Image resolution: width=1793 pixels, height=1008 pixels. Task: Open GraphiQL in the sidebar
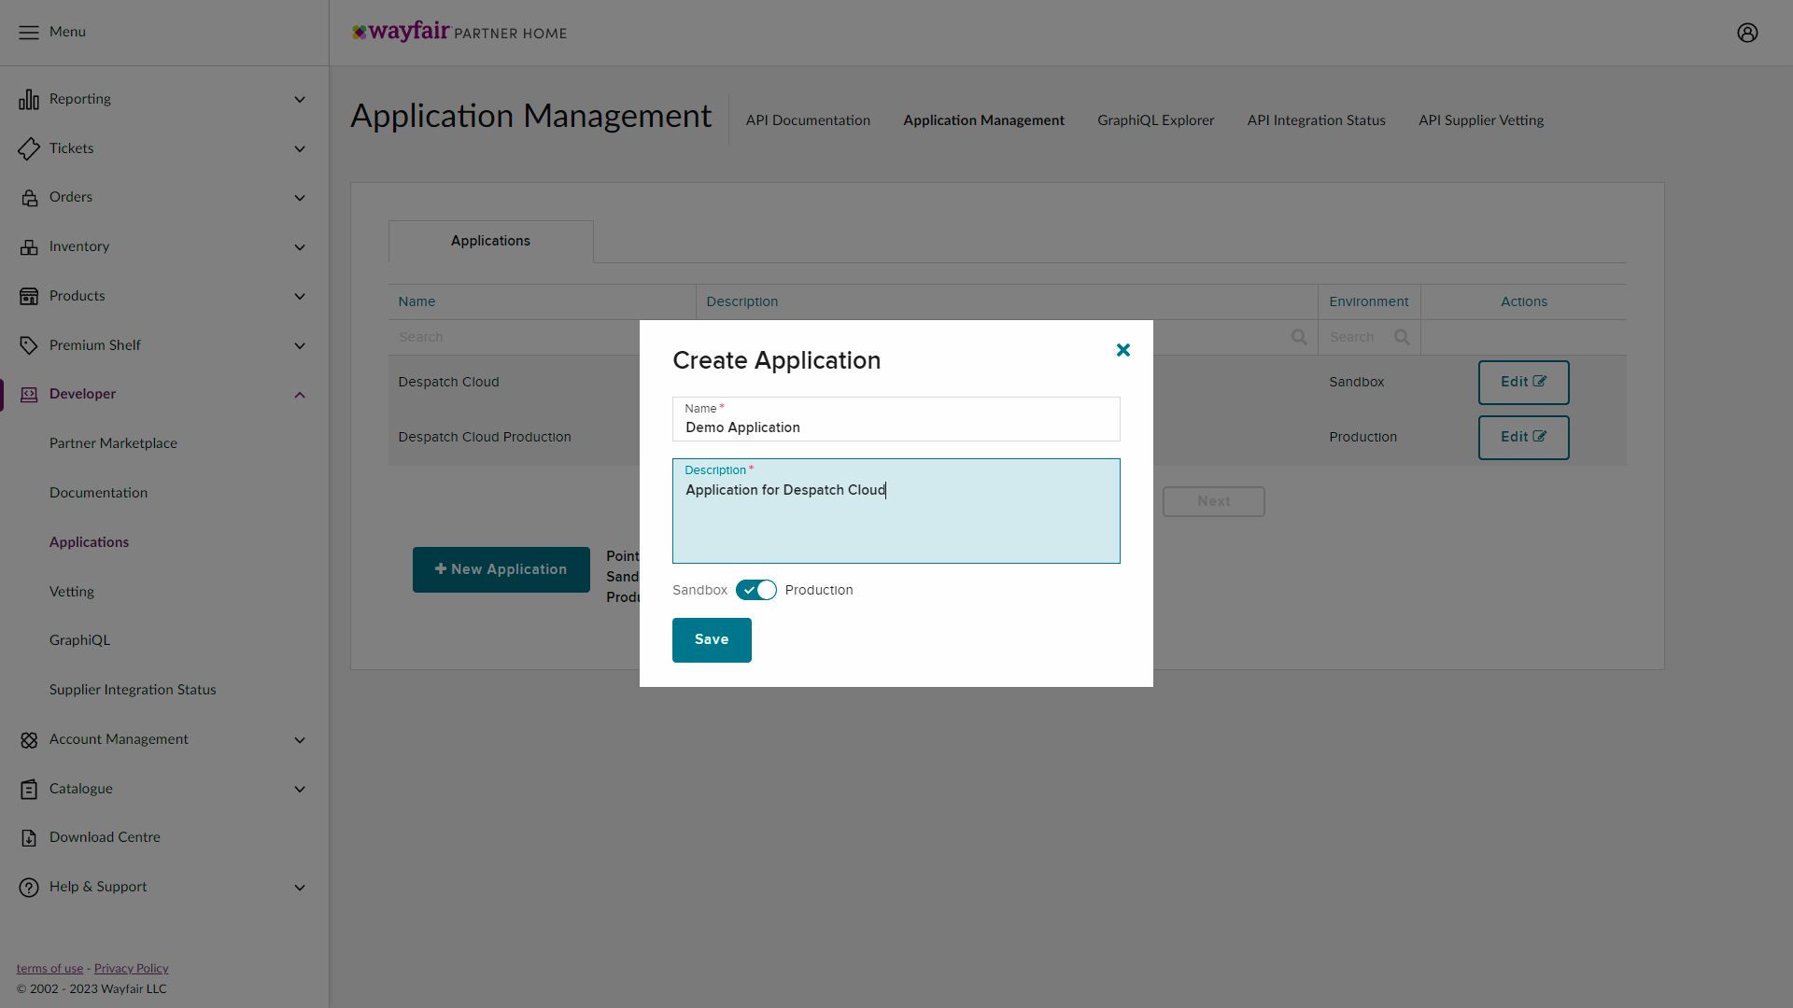coord(79,640)
